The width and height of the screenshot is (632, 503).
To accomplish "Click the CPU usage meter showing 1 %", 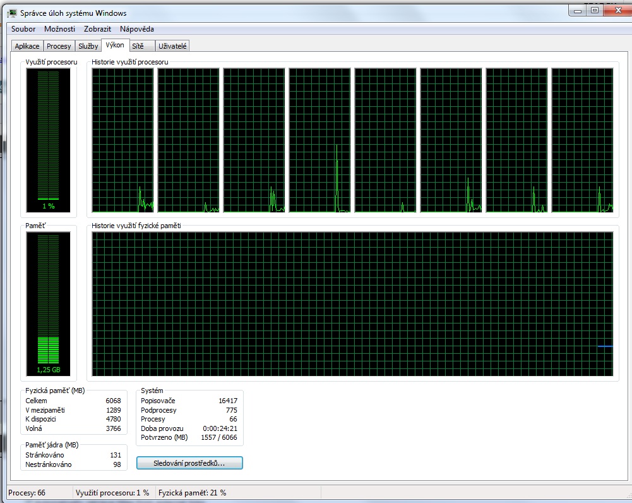I will click(49, 140).
